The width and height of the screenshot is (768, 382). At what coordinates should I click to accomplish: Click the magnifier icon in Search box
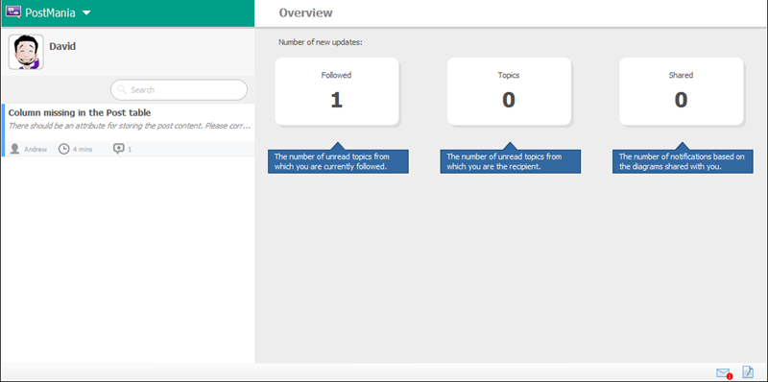click(x=122, y=89)
